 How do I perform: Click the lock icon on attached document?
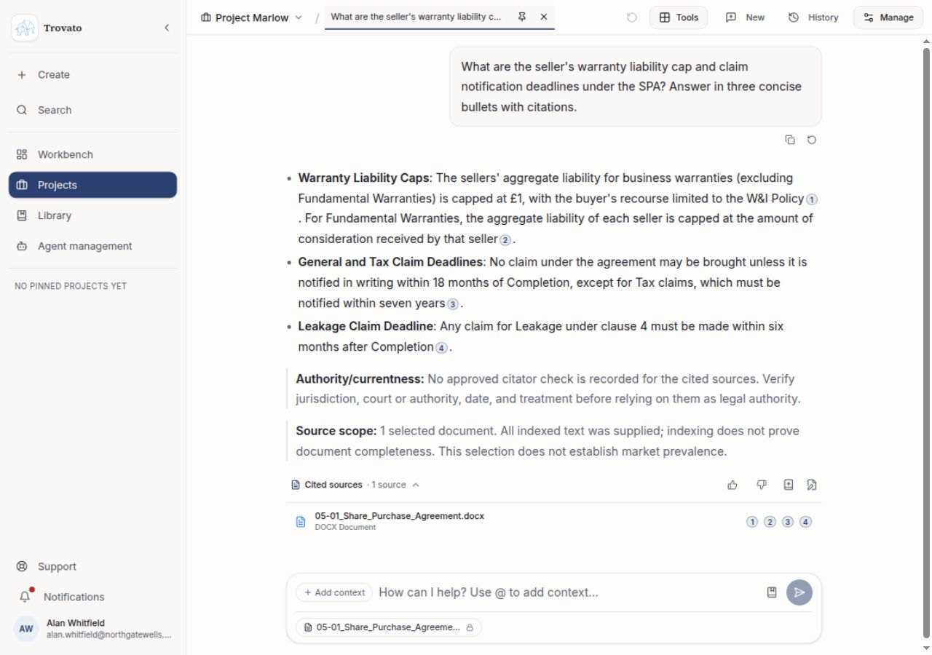click(470, 627)
